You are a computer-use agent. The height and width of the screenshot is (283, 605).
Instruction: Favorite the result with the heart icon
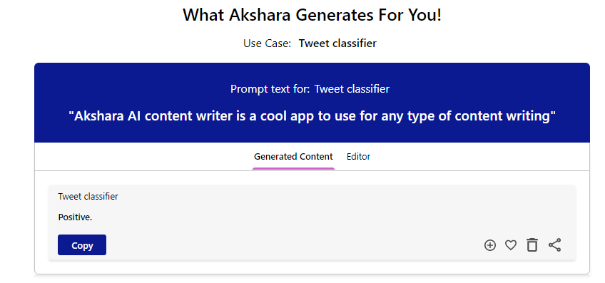coord(511,245)
